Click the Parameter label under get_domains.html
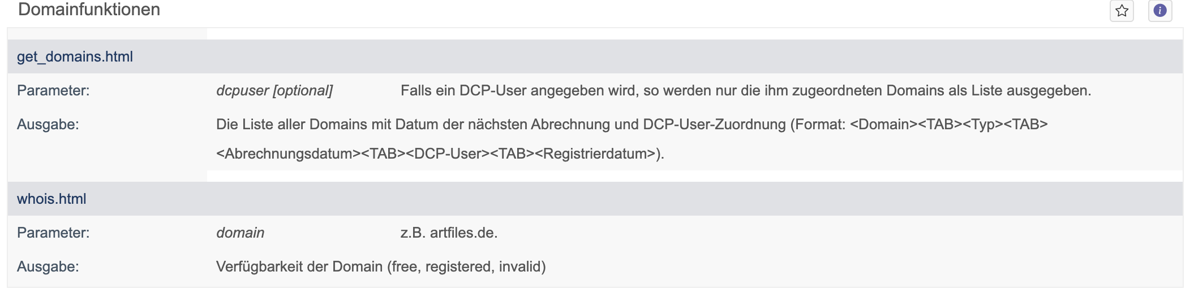The image size is (1194, 289). 53,90
